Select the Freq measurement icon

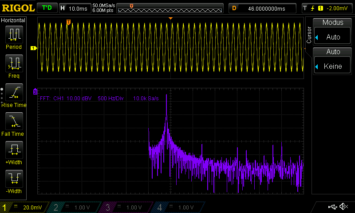coord(13,66)
